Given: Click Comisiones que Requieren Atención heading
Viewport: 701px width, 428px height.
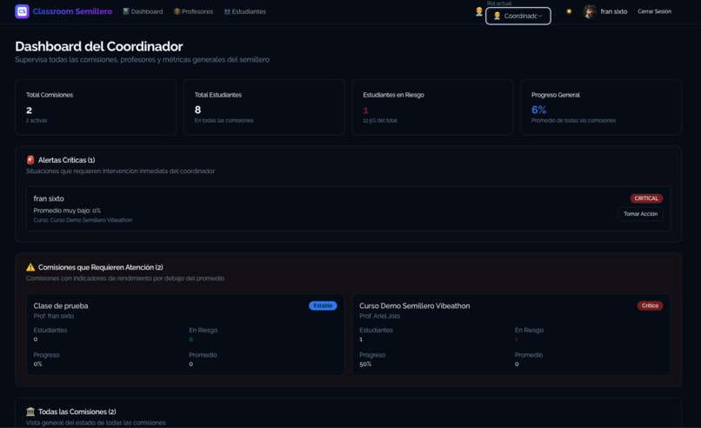Looking at the screenshot, I should 100,267.
